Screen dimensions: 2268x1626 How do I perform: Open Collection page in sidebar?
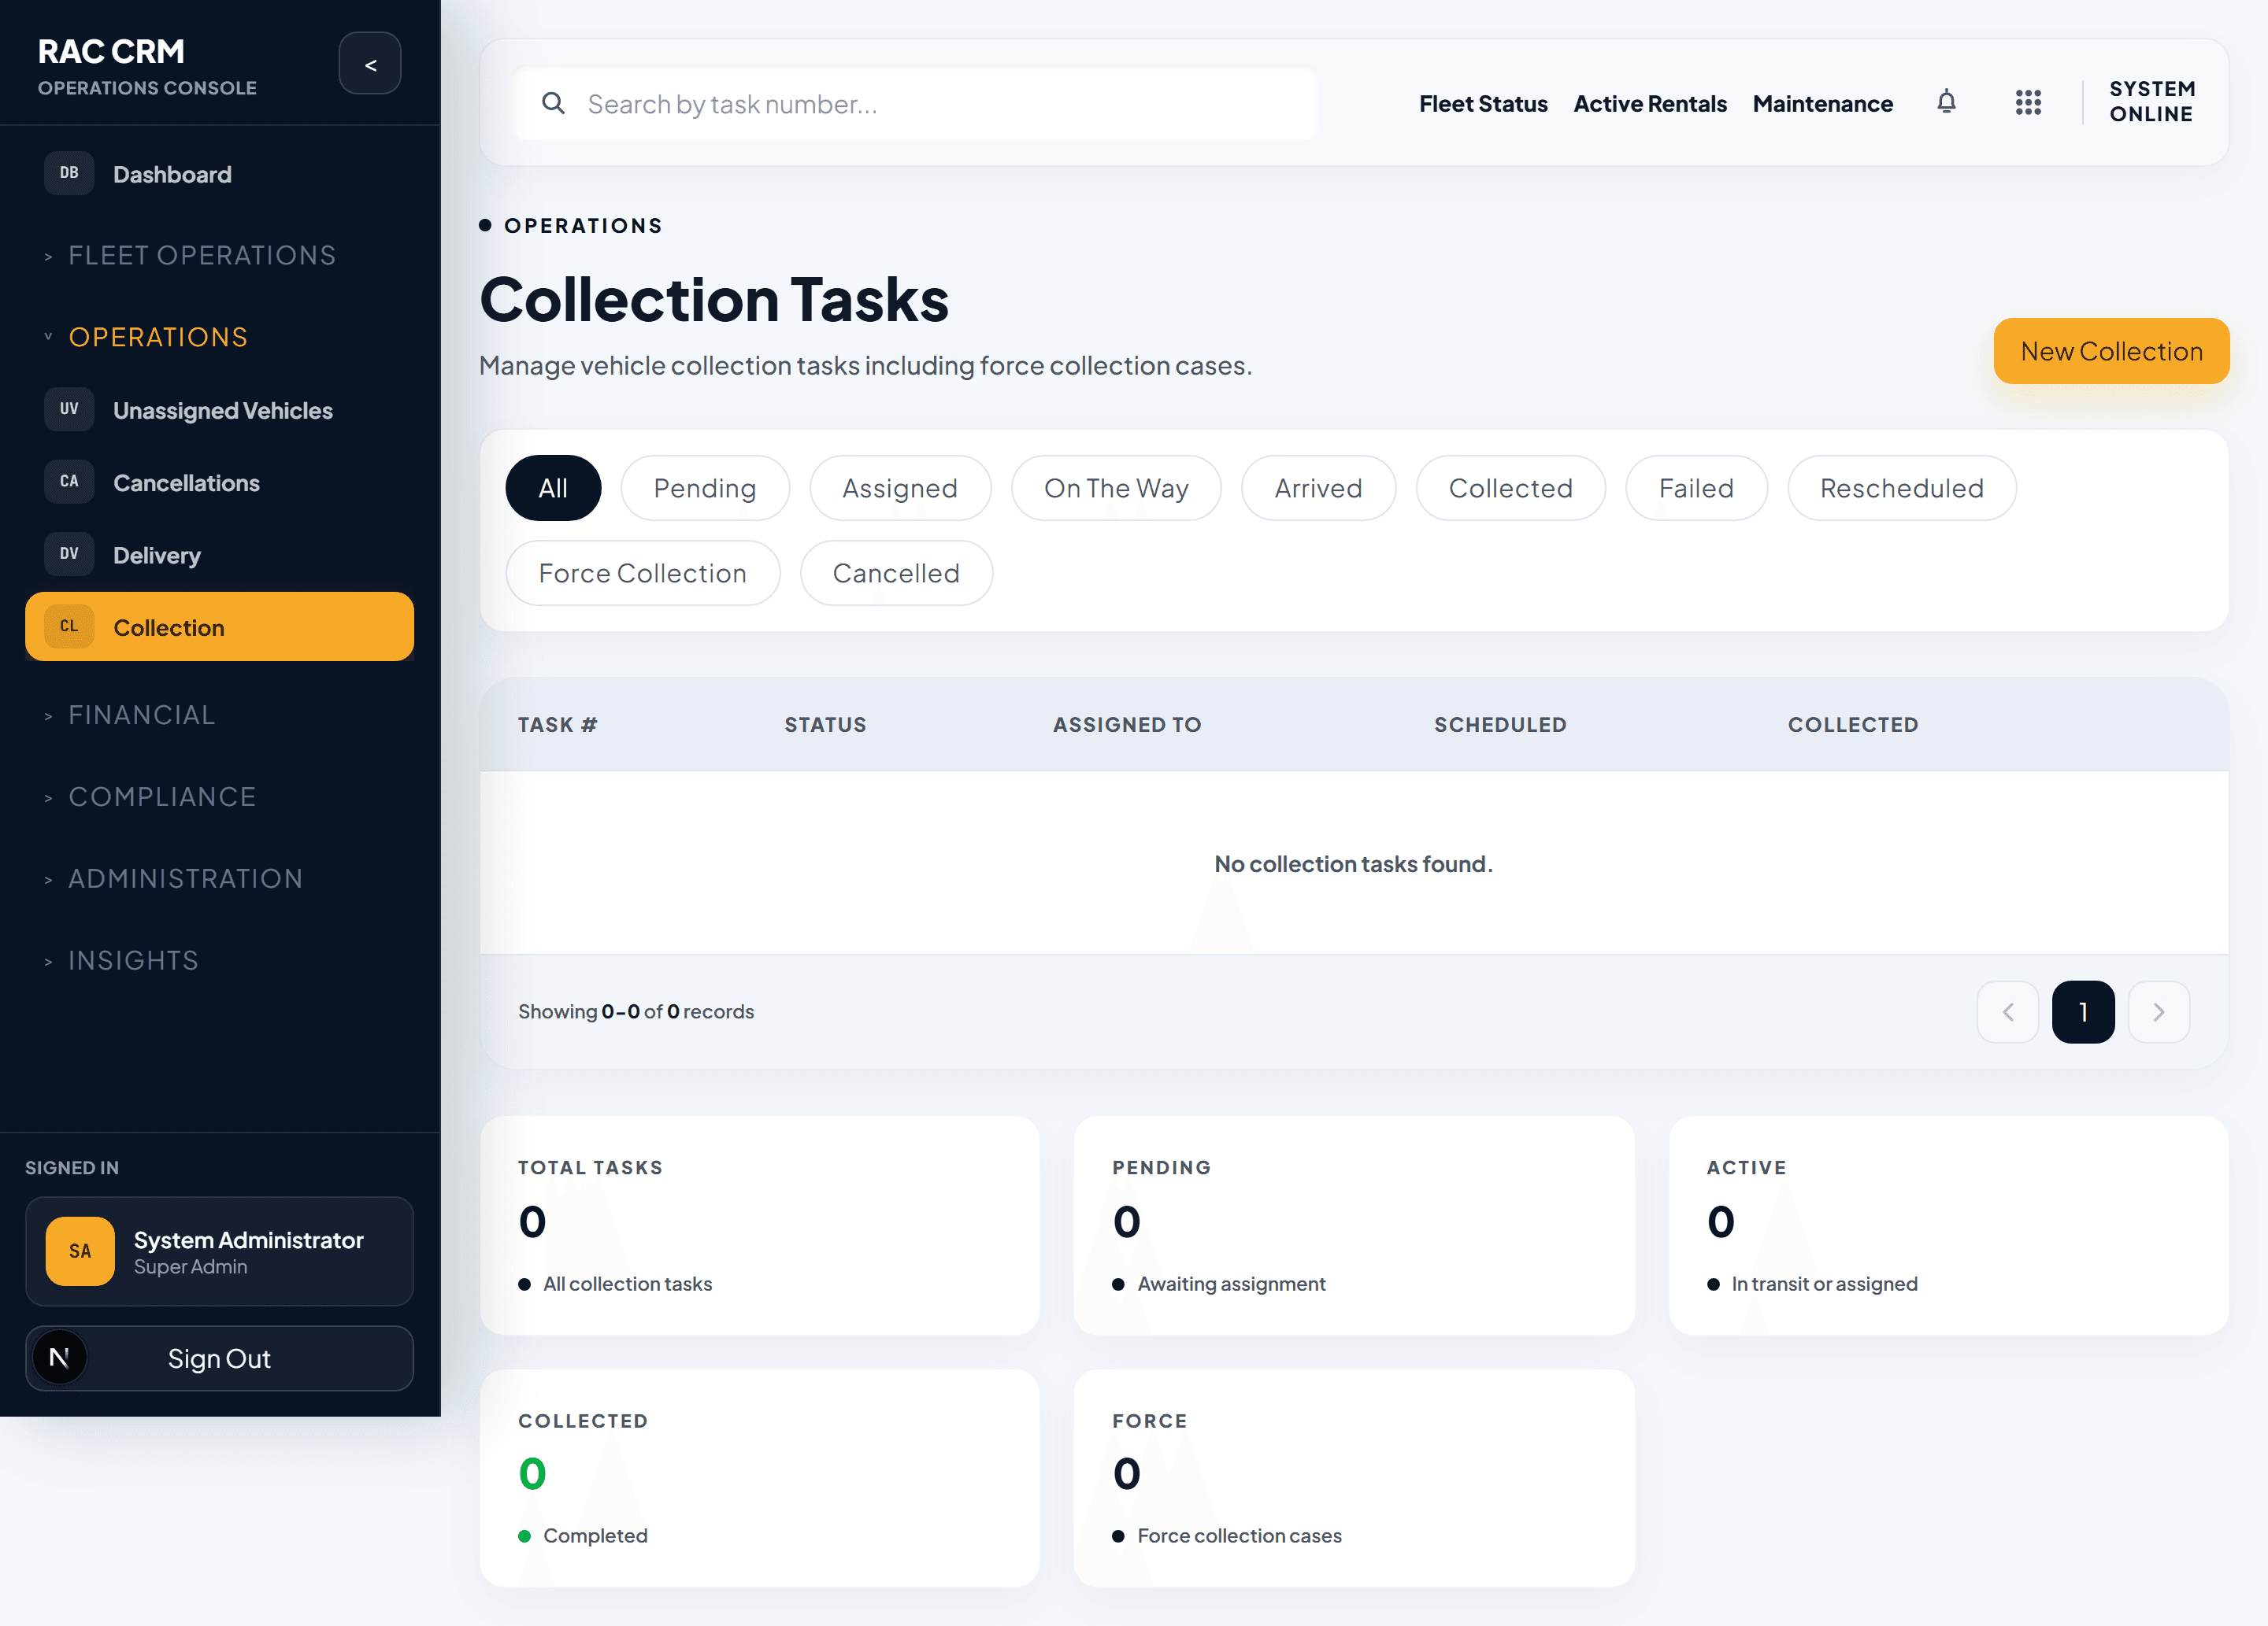point(219,626)
